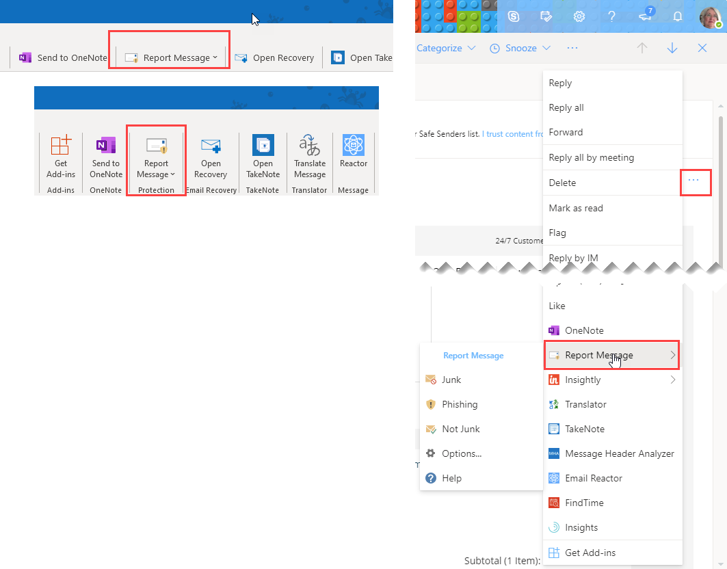Choose Reply all by meeting from the menu
727x569 pixels.
coord(592,157)
